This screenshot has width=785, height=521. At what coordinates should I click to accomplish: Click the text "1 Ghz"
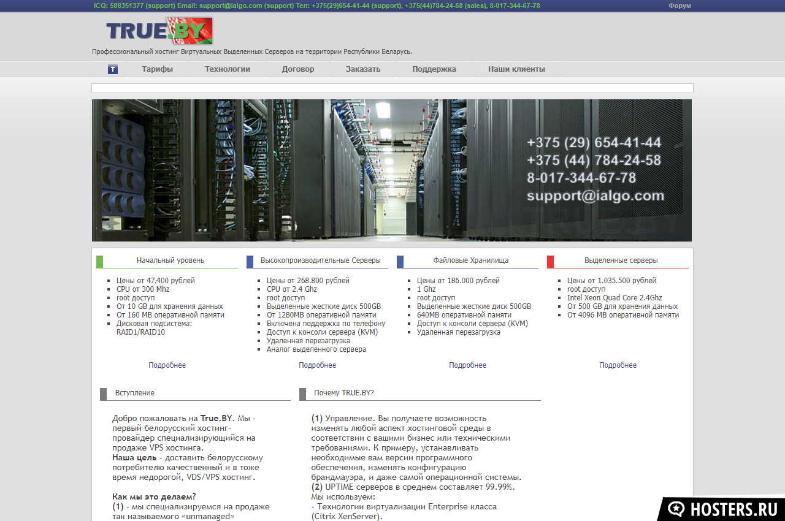pos(426,289)
